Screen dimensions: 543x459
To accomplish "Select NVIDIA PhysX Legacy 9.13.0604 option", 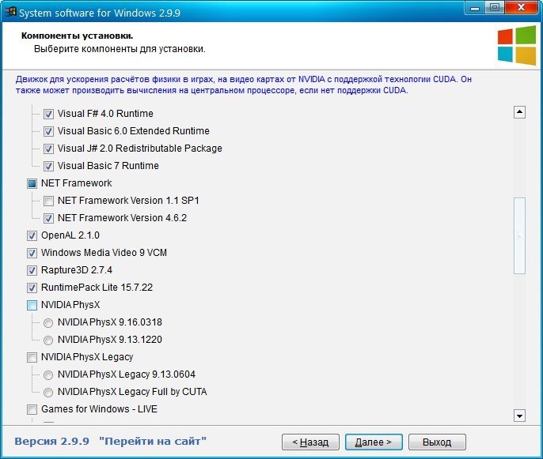I will coord(48,375).
